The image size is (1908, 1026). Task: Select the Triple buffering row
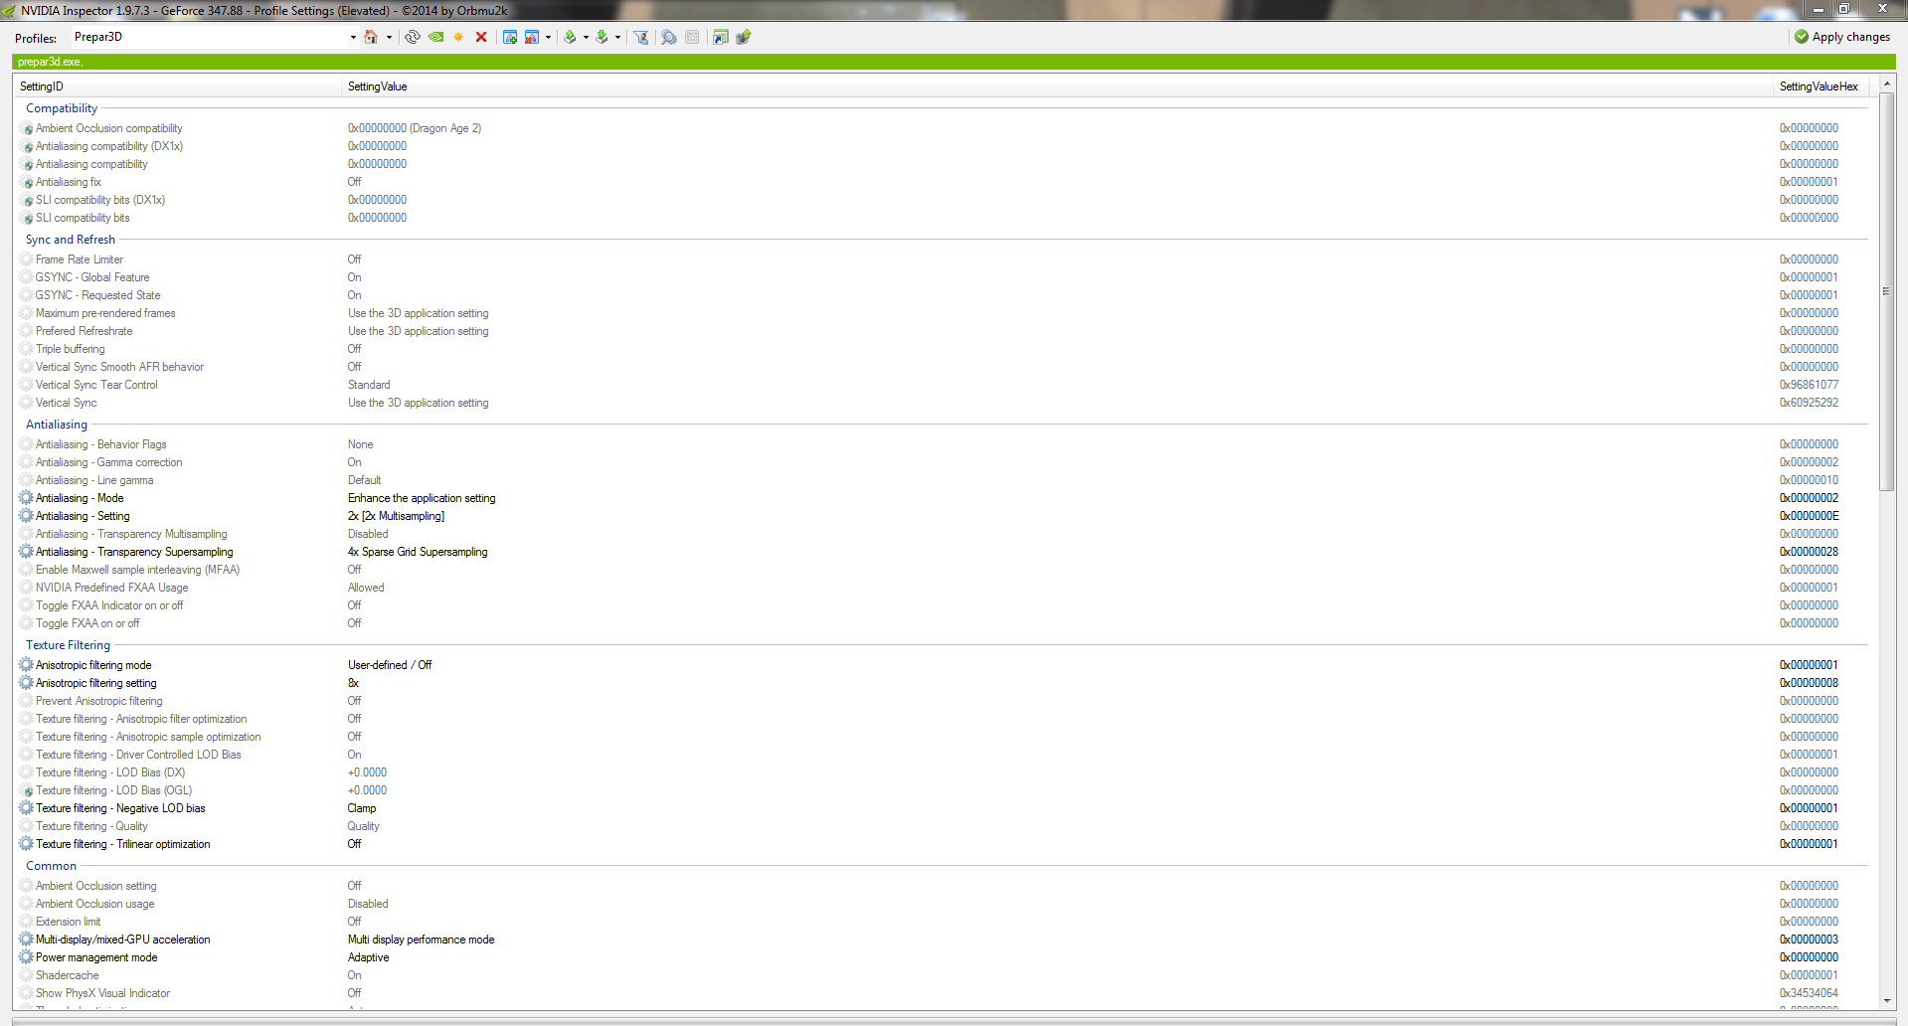coord(941,349)
